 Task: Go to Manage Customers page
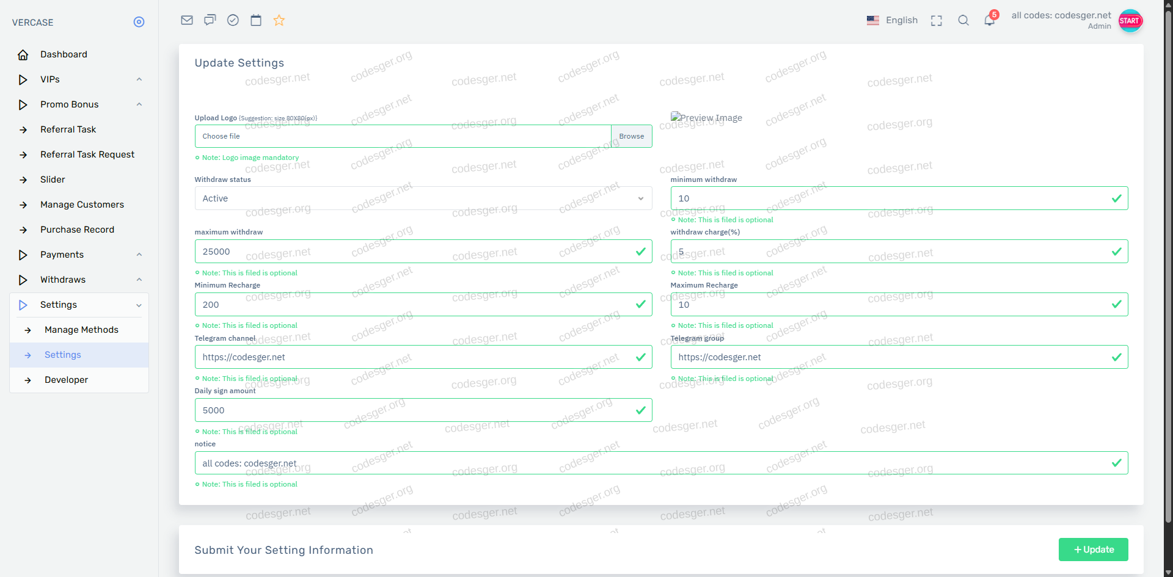82,205
